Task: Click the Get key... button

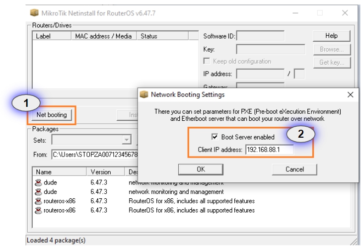Action: [x=332, y=63]
